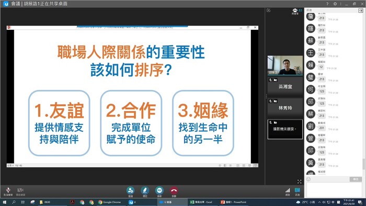
Task: Click the 管 avatar in chat
Action: 311,138
